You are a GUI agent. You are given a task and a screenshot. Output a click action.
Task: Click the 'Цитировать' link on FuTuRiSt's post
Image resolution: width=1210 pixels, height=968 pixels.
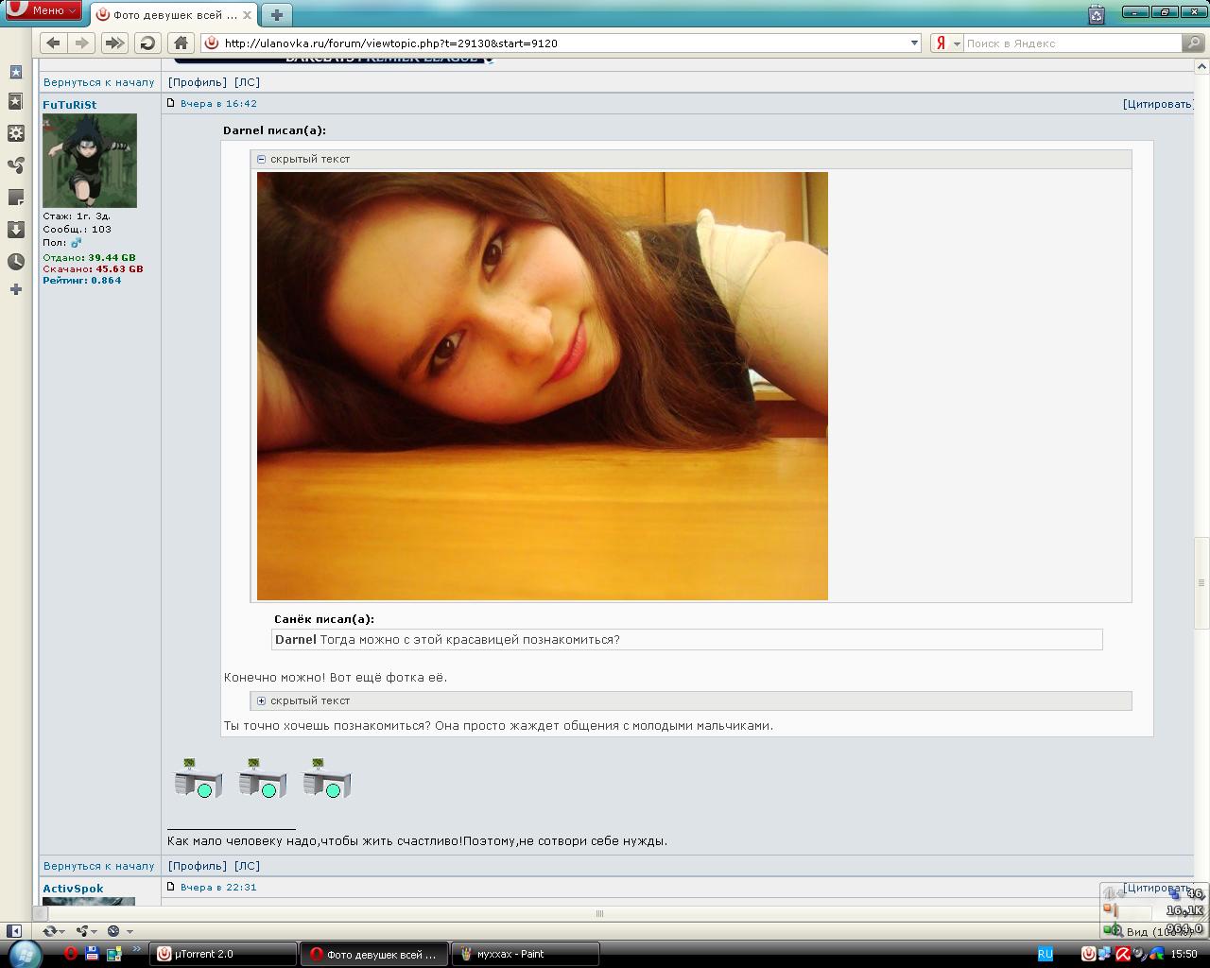click(1158, 104)
